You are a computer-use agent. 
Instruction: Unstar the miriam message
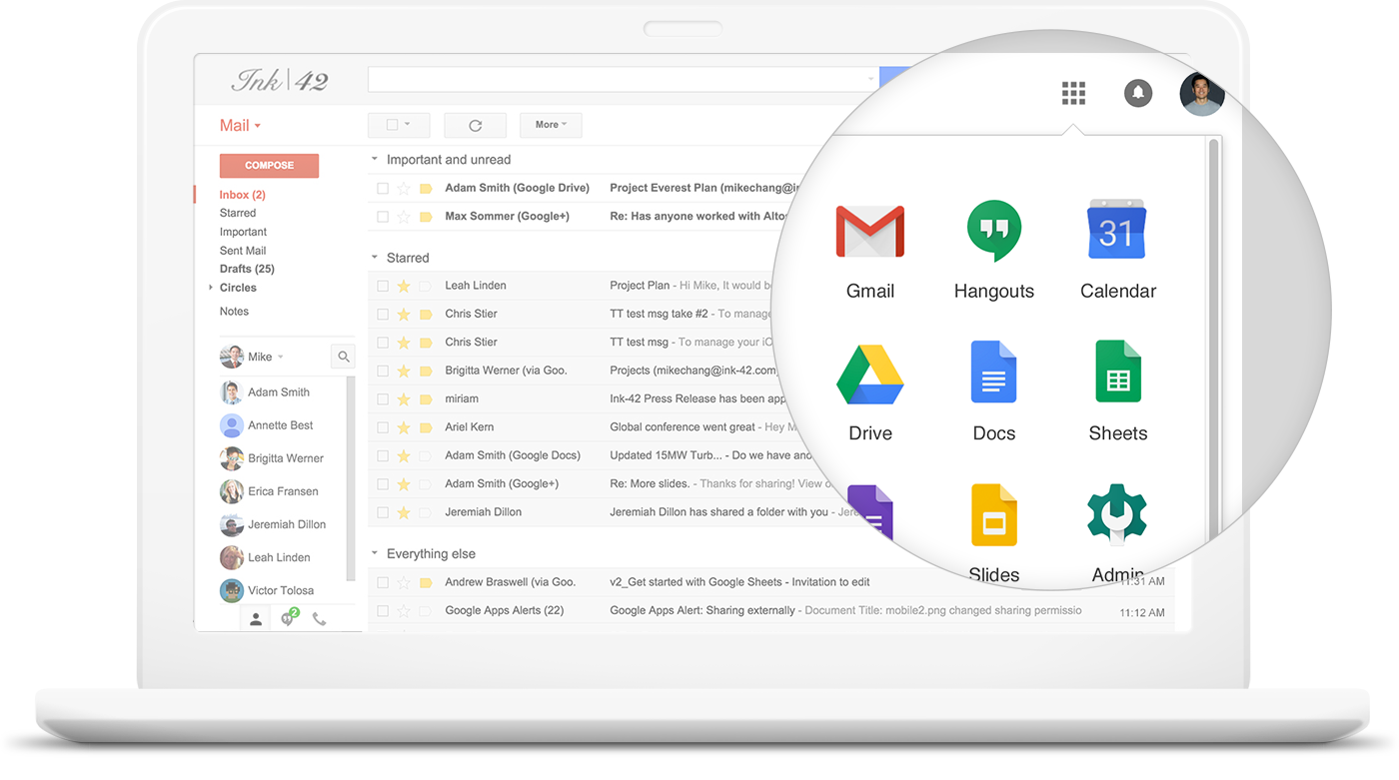coord(404,398)
